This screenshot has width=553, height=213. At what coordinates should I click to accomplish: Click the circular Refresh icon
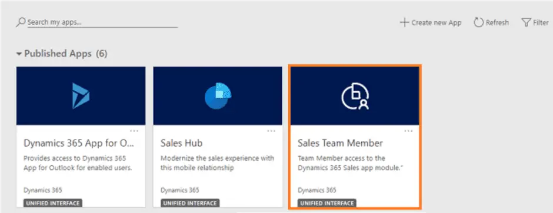pyautogui.click(x=478, y=22)
